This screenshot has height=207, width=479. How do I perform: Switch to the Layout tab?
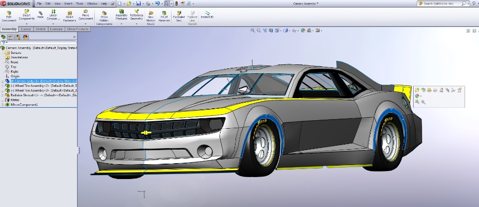(26, 29)
